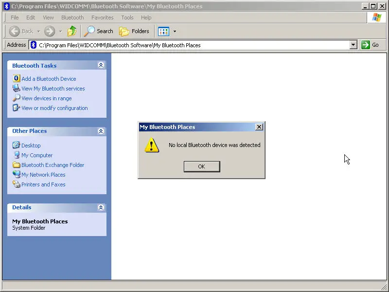Open the Edit menu
The image size is (389, 292).
(x=31, y=18)
